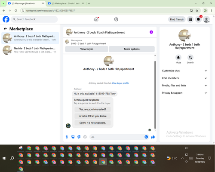This screenshot has height=172, width=215.
Task: Click the large listing photo in right panel
Action: pos(184,35)
